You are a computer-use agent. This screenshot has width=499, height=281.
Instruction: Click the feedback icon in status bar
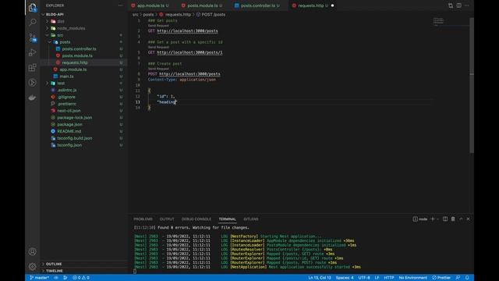(458, 278)
